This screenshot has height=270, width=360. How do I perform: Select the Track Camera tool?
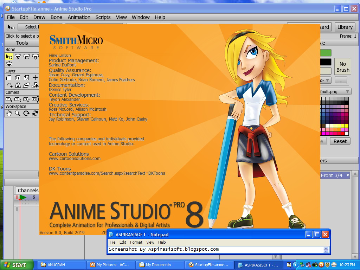(9, 99)
